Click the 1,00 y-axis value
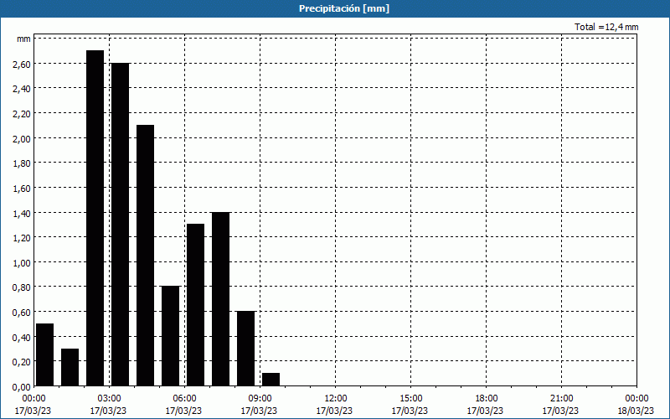The height and width of the screenshot is (419, 670). coord(22,262)
